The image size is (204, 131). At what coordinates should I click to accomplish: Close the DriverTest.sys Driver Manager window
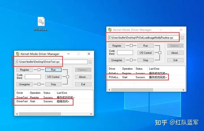89,54
